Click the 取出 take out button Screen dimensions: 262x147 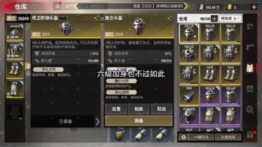tap(162, 109)
